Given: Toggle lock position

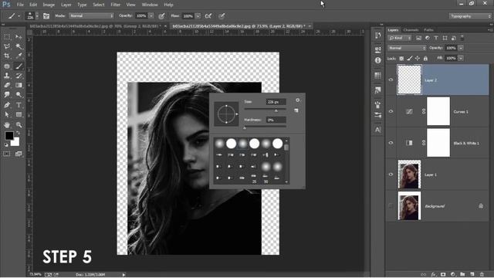Looking at the screenshot, I should pyautogui.click(x=418, y=59).
